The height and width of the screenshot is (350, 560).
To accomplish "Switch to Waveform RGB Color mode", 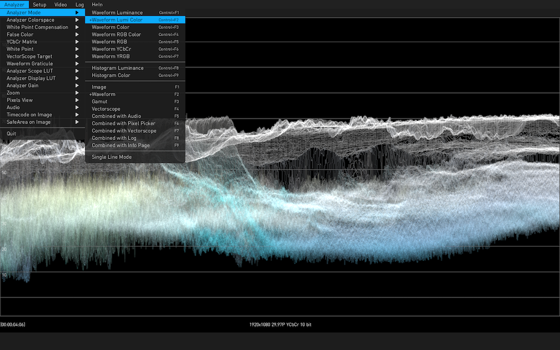I will [x=116, y=34].
